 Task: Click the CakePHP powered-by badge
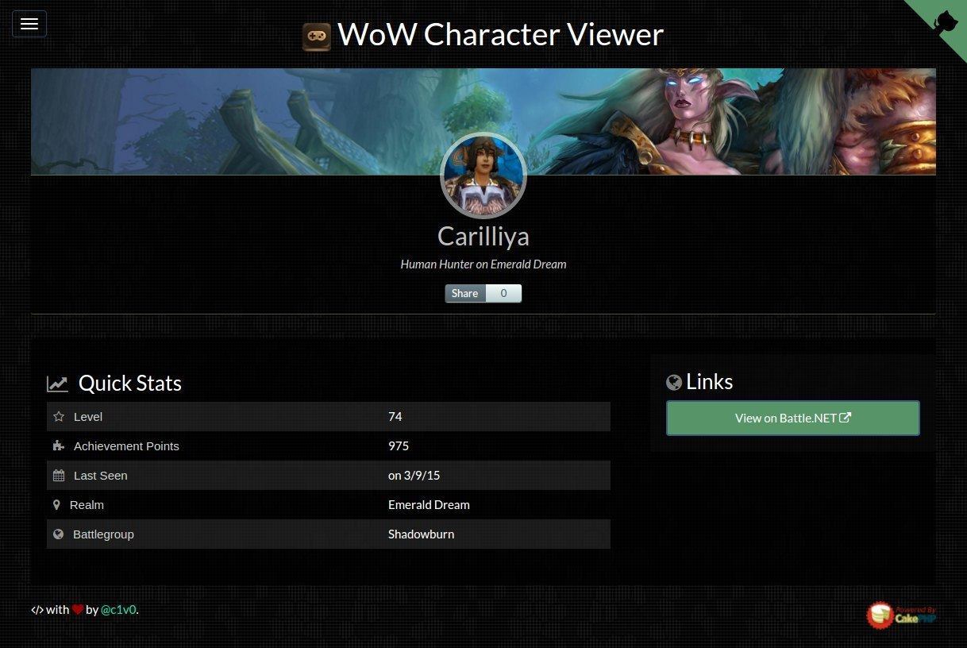pyautogui.click(x=902, y=615)
